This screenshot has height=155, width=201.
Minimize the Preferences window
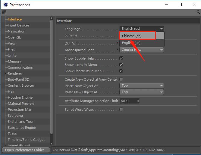tap(167, 5)
